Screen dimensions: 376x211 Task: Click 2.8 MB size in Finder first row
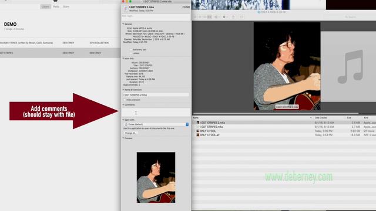[356, 122]
